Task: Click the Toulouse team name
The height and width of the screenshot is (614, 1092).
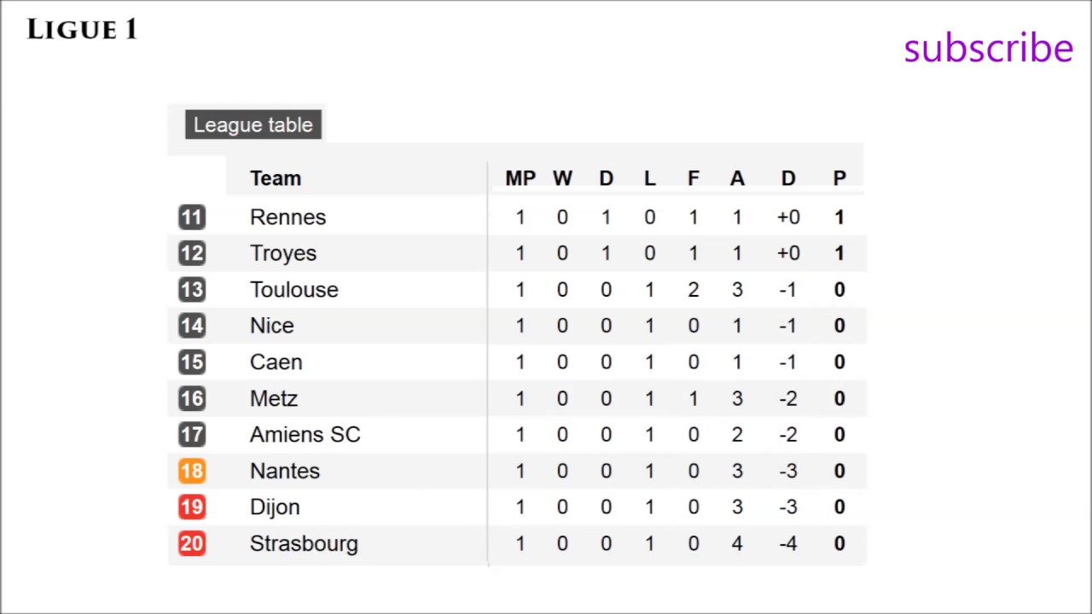Action: point(293,290)
